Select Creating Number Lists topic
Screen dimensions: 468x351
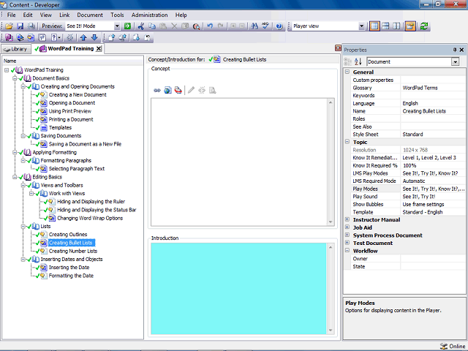(73, 251)
